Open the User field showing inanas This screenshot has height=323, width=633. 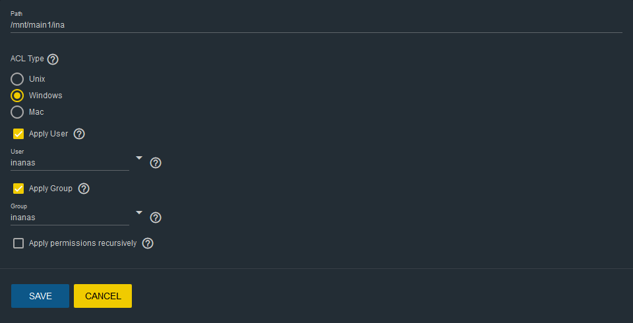click(70, 163)
